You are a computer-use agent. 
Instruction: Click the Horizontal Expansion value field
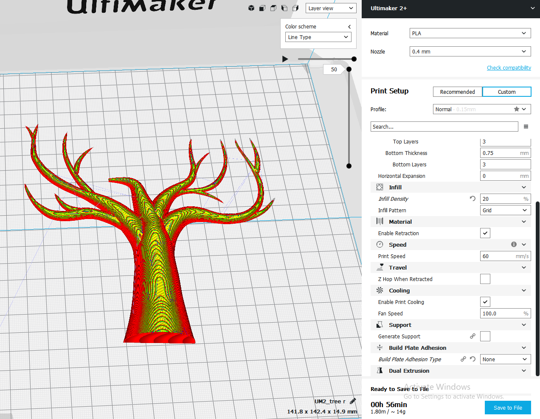click(505, 176)
